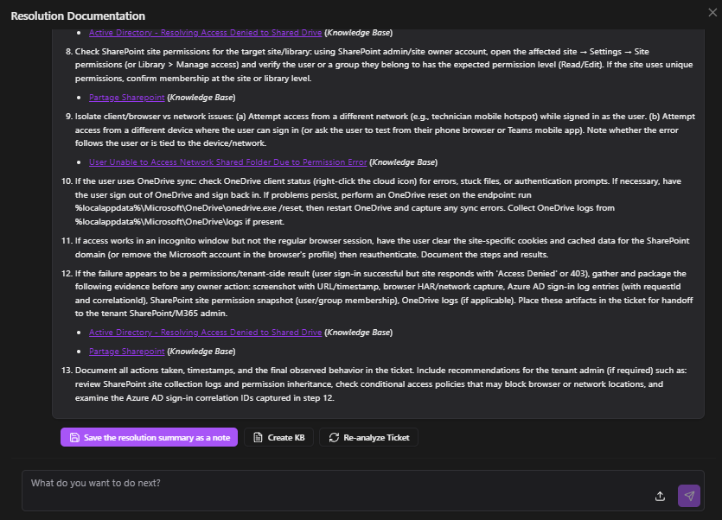Click the step 13 document all actions paragraph
Image resolution: width=722 pixels, height=520 pixels.
380,384
